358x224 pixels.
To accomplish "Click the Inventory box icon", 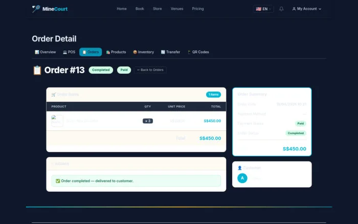I will [135, 52].
